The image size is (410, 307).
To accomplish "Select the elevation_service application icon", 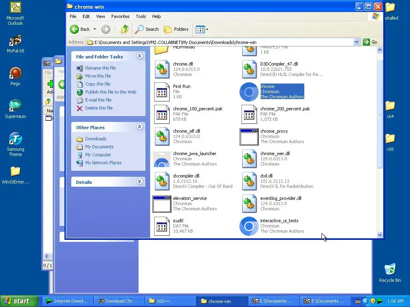I will (162, 204).
